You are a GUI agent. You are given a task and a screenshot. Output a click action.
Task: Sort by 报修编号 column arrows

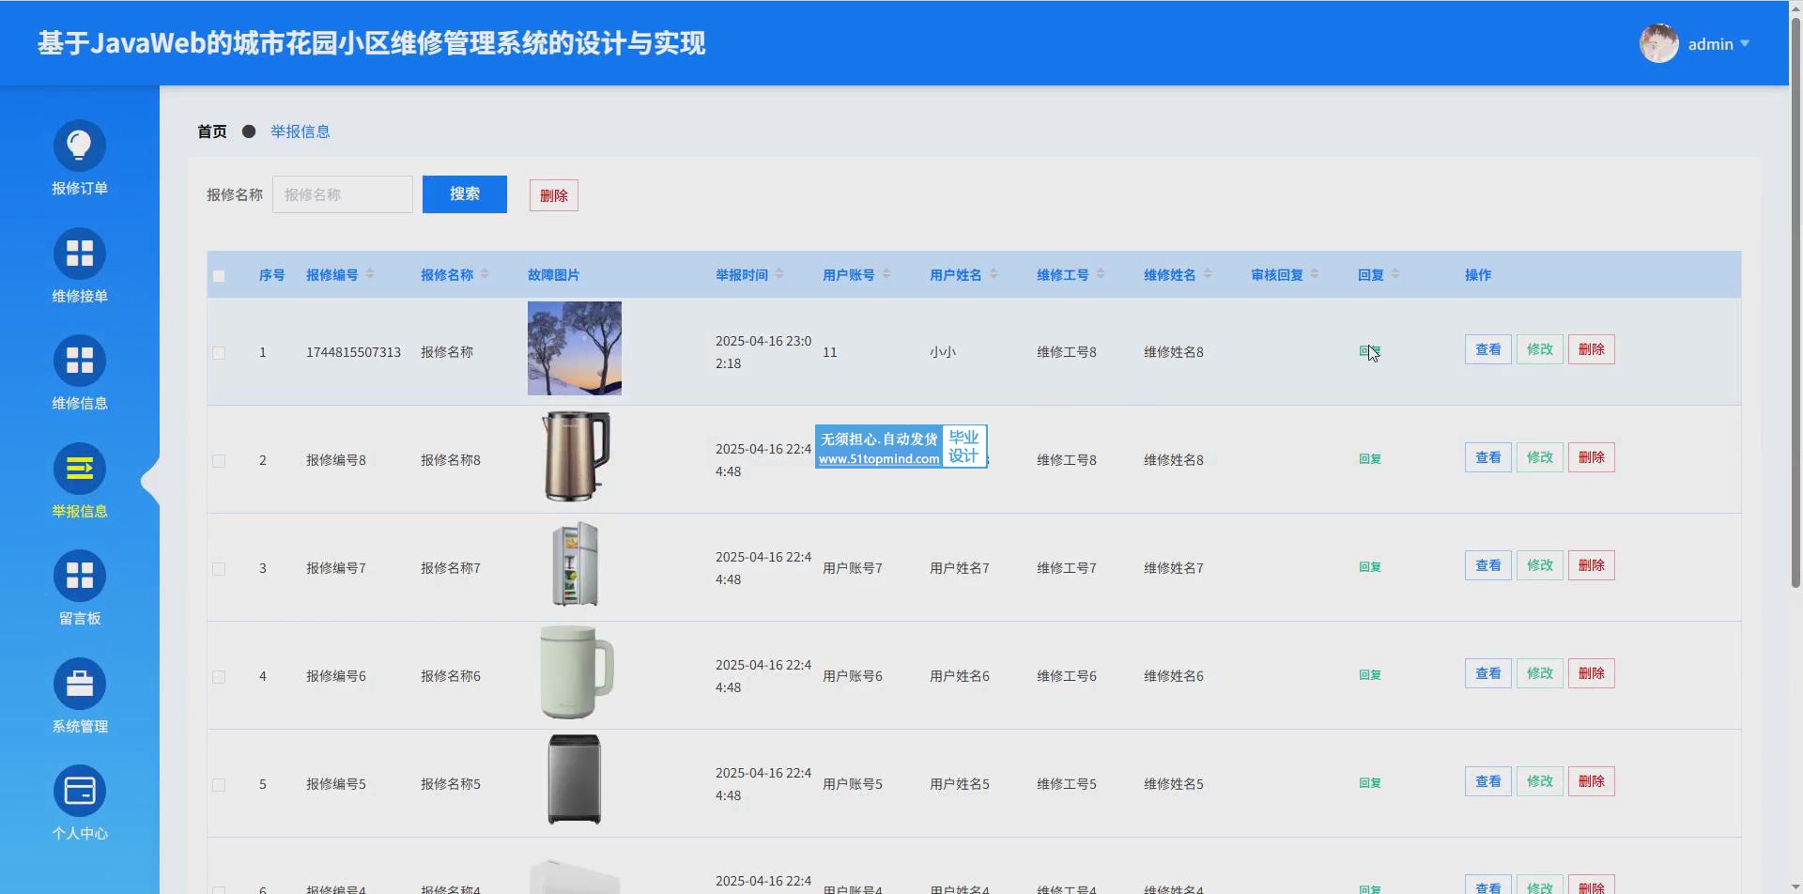(x=370, y=274)
